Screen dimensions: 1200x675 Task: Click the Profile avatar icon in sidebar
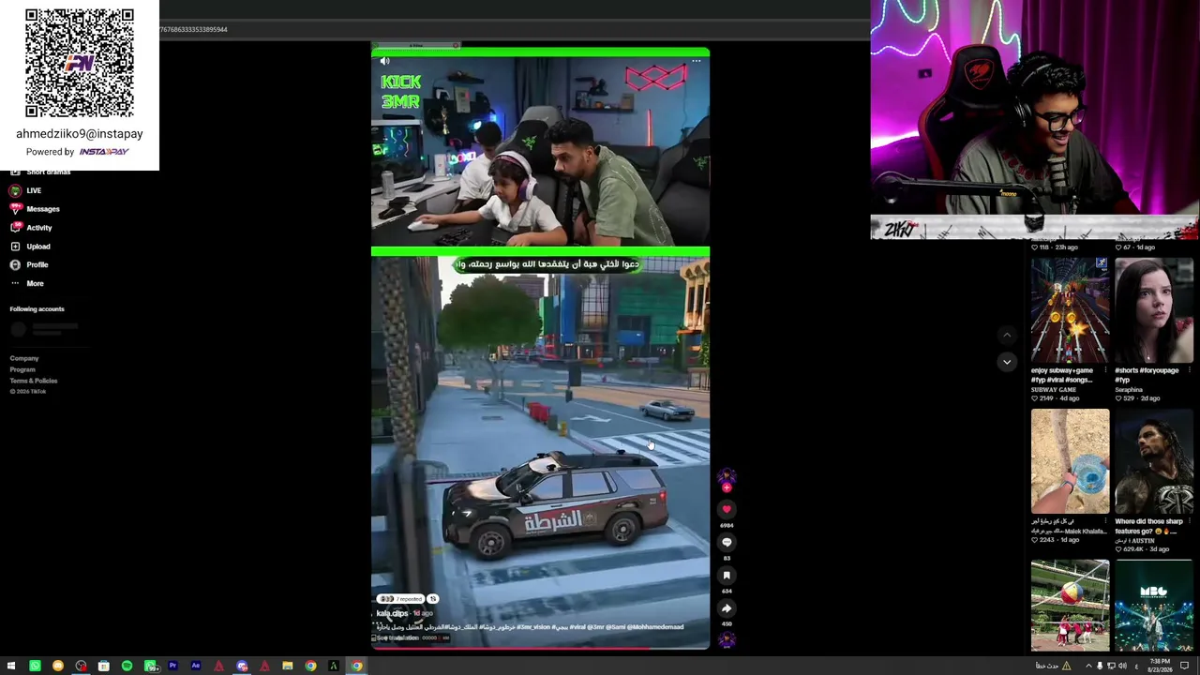tap(15, 264)
